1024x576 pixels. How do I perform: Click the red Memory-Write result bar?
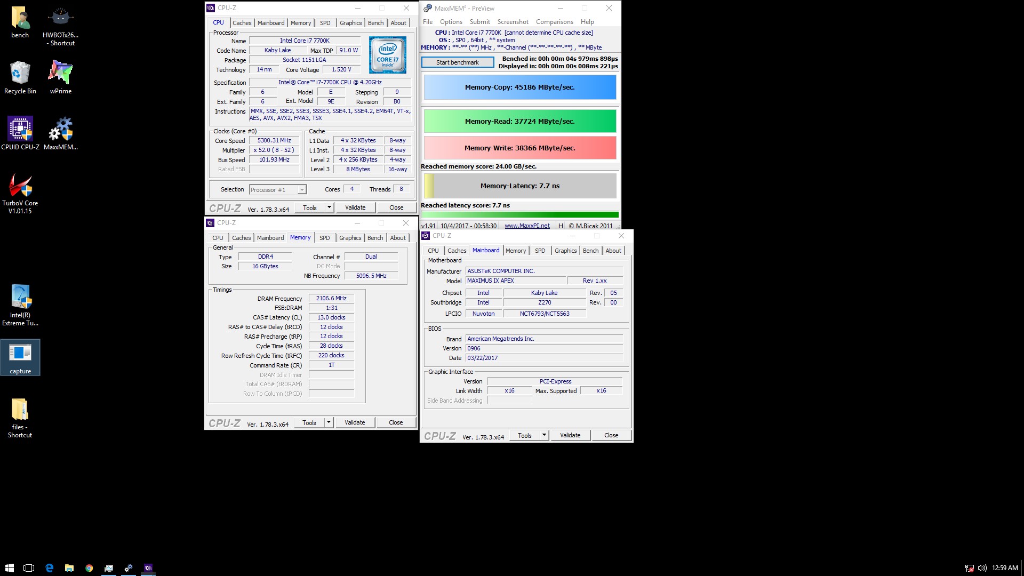click(520, 148)
